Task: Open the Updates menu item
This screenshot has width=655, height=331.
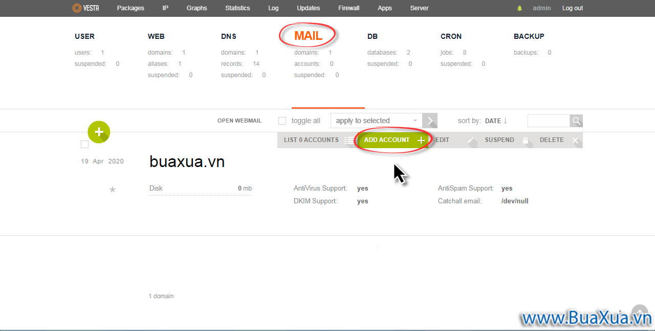Action: [x=308, y=8]
